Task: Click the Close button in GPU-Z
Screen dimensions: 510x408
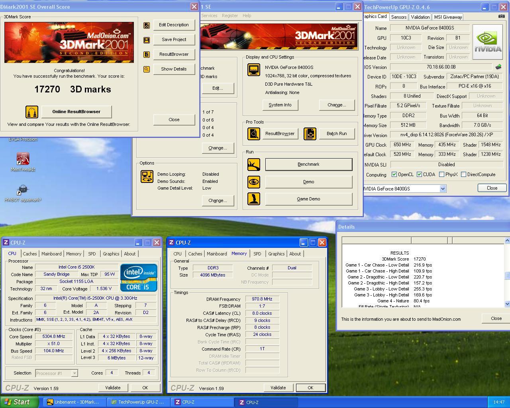Action: tap(492, 188)
